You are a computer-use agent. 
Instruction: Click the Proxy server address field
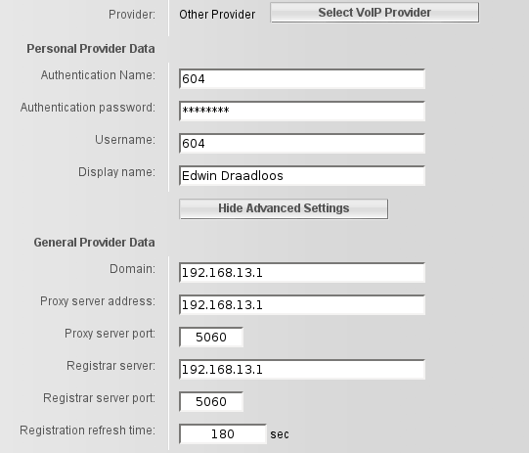click(x=302, y=305)
